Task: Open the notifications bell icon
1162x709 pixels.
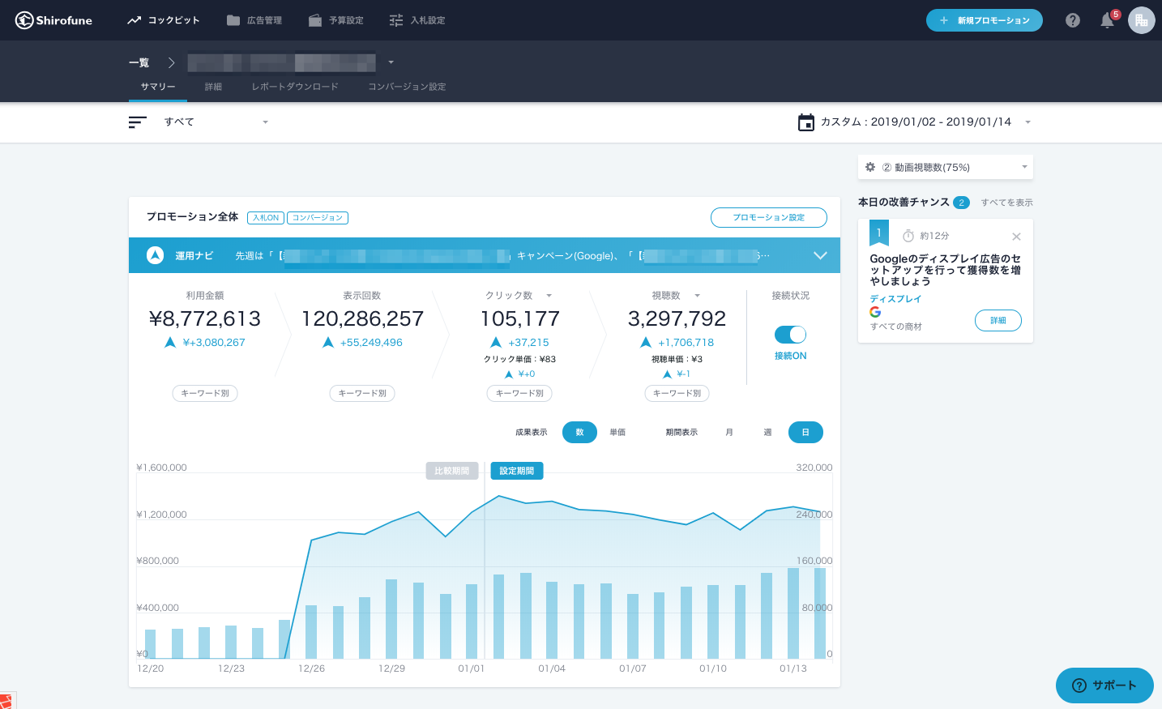Action: tap(1107, 21)
